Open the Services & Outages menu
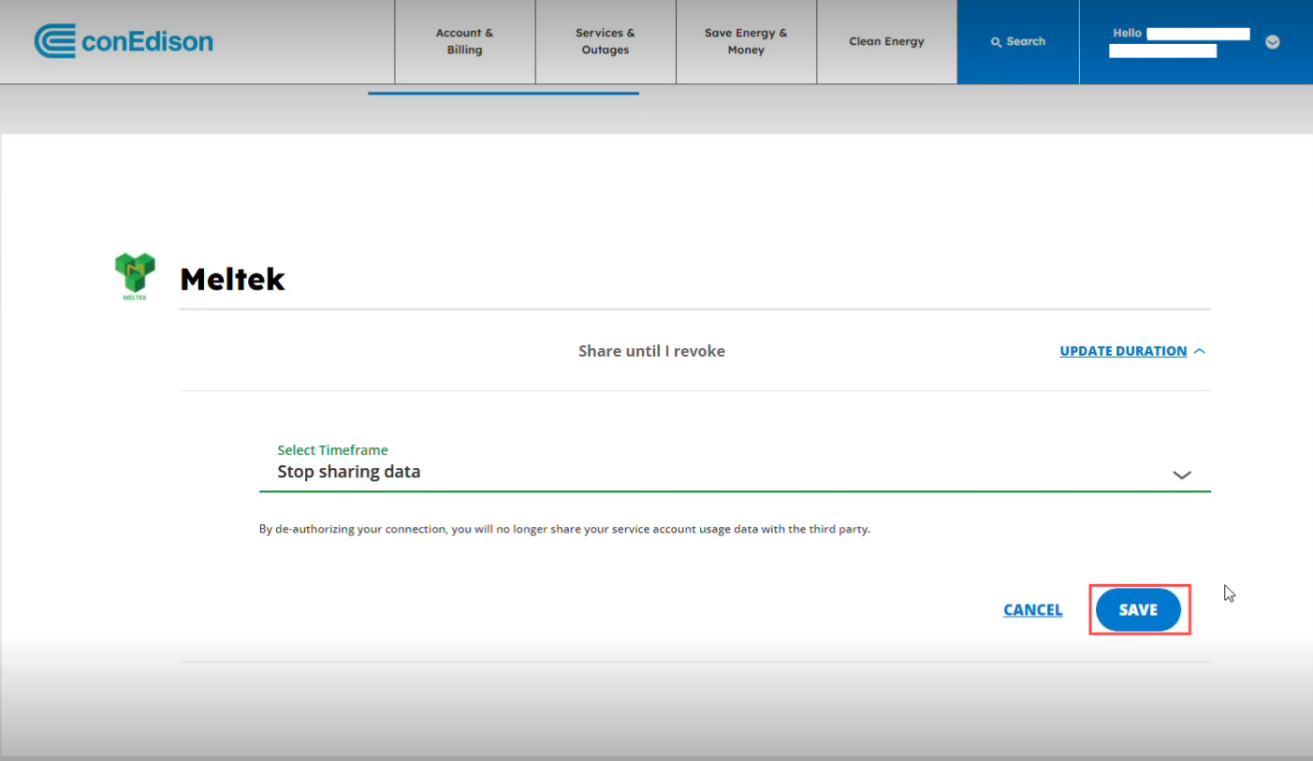Screen dimensions: 1313x761 pyautogui.click(x=605, y=41)
